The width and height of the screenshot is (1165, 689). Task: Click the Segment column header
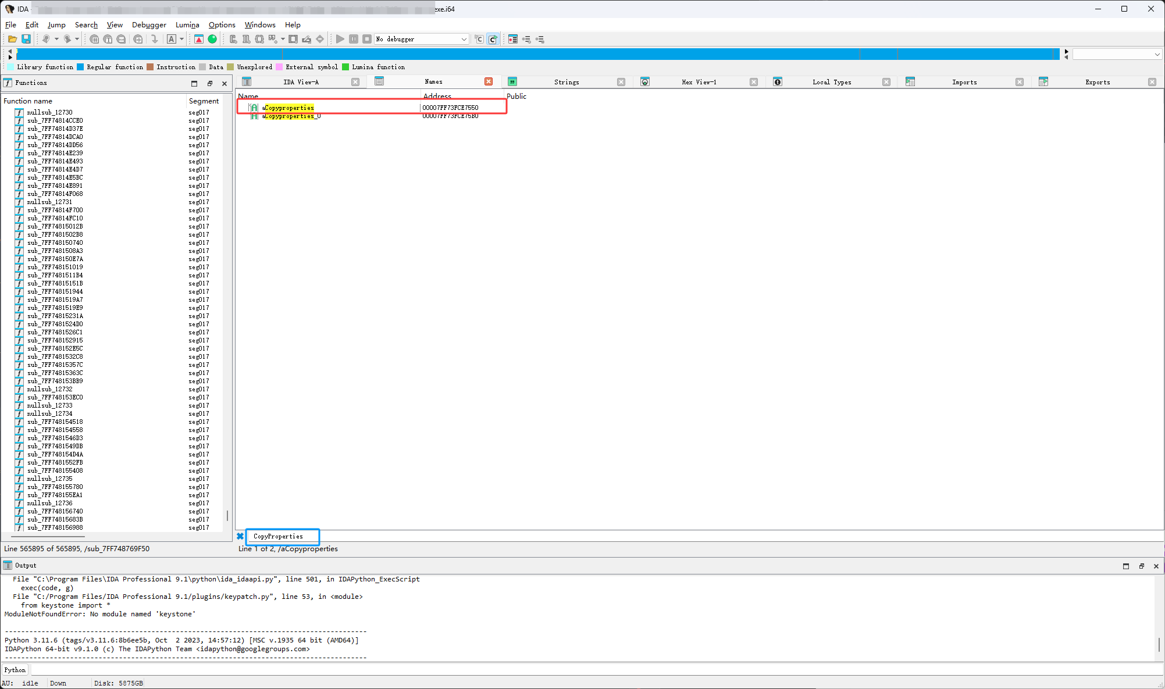pos(204,101)
